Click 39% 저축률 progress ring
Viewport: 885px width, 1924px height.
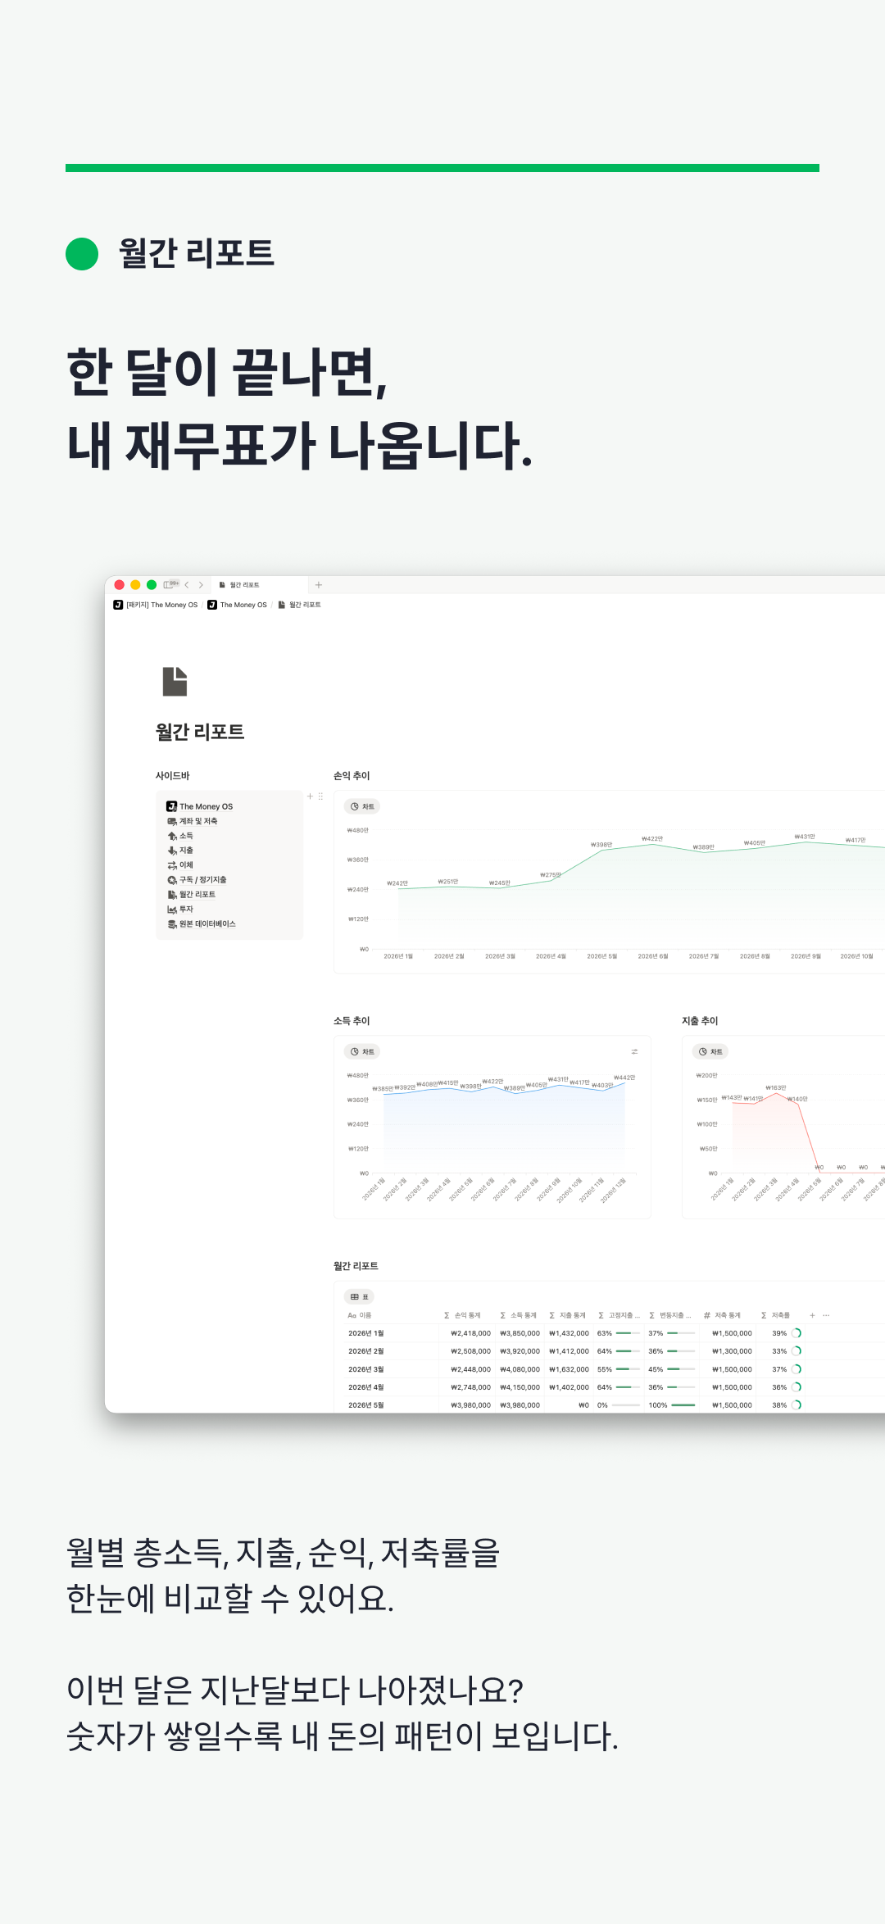pos(796,1333)
